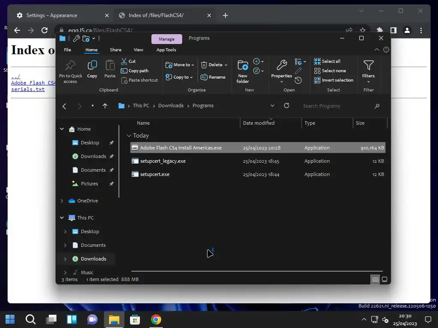
Task: Click This PC in address breadcrumb
Action: point(141,106)
